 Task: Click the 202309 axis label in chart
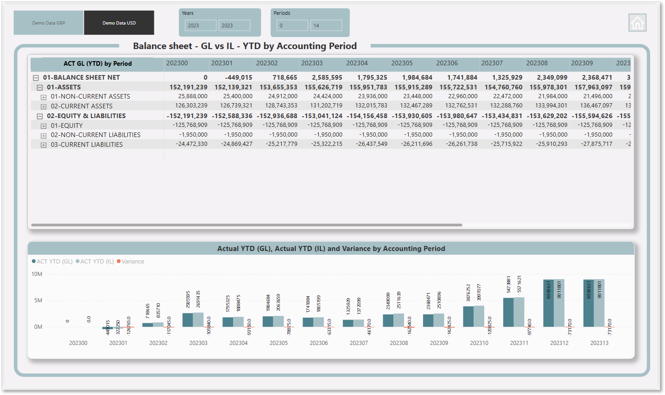tap(439, 343)
